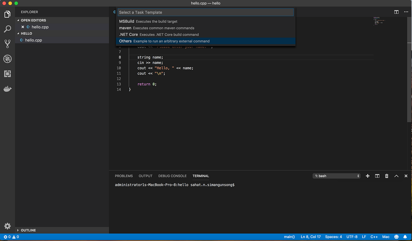Image resolution: width=412 pixels, height=241 pixels.
Task: Open the Docker view icon
Action: point(7,89)
